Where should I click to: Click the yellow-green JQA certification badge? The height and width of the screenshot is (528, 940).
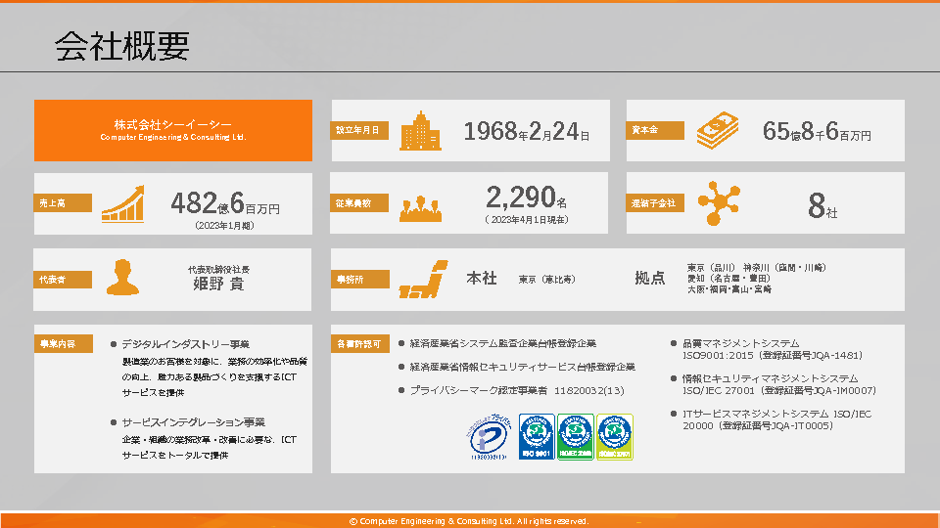click(x=615, y=437)
